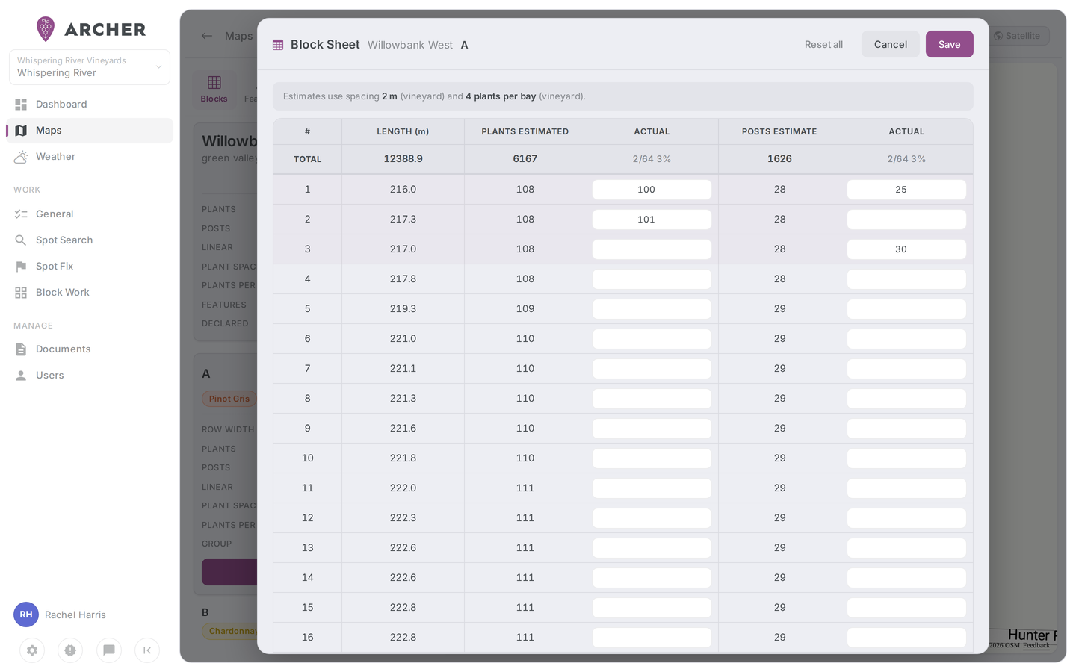
Task: Open Block Work grid icon
Action: (x=21, y=293)
